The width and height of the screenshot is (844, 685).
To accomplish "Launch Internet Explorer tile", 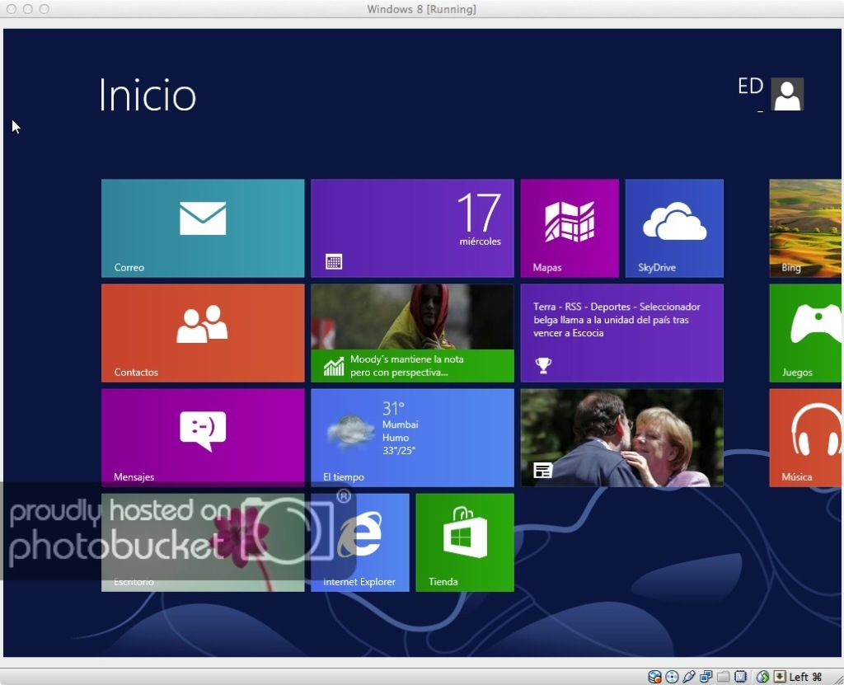I will coord(360,542).
